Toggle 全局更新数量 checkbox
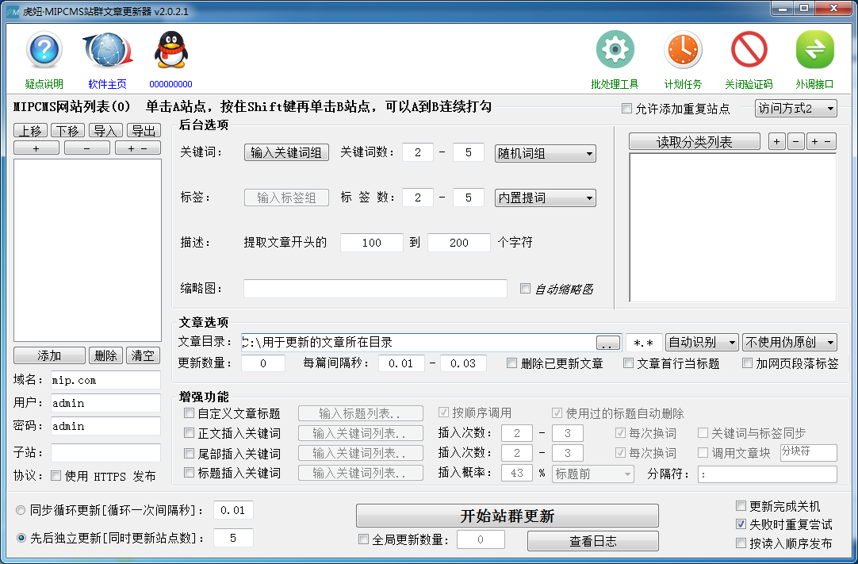Image resolution: width=858 pixels, height=564 pixels. point(363,539)
